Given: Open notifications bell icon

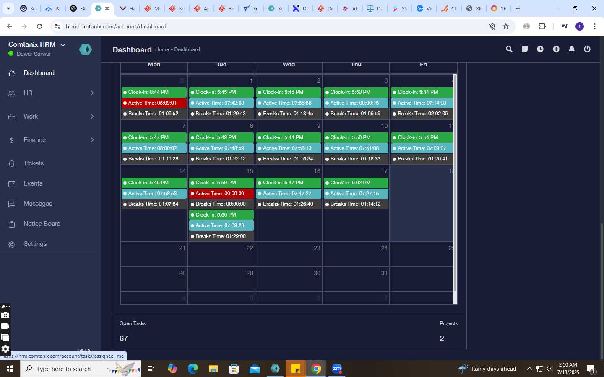Looking at the screenshot, I should (x=572, y=49).
